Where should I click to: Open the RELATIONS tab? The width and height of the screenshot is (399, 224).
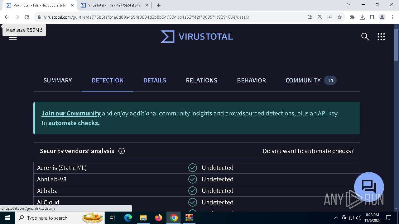pyautogui.click(x=202, y=80)
